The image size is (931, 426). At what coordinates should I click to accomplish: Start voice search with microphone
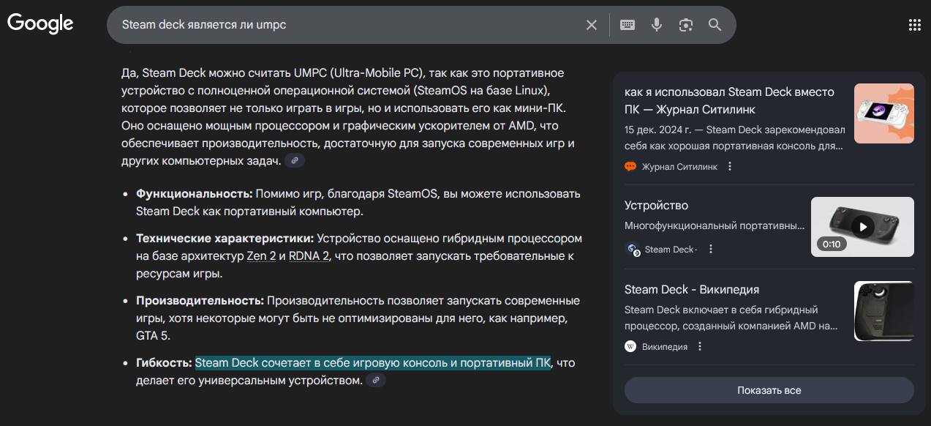pyautogui.click(x=657, y=25)
